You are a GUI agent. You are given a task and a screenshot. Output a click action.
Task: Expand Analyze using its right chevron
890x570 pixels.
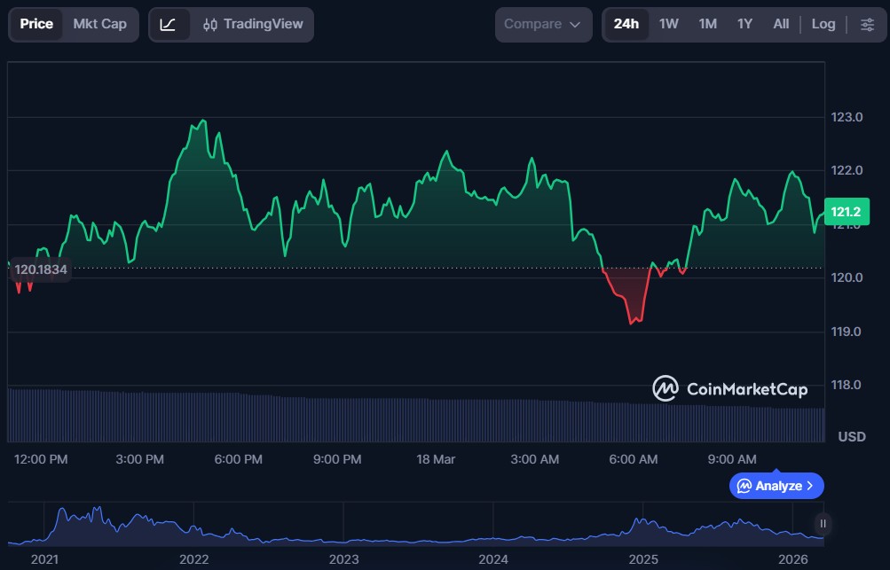pyautogui.click(x=810, y=486)
